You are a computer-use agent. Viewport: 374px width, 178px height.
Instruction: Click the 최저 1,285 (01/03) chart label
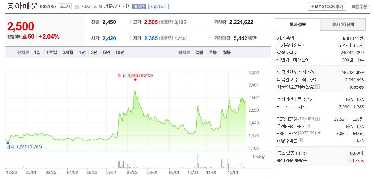(24, 147)
